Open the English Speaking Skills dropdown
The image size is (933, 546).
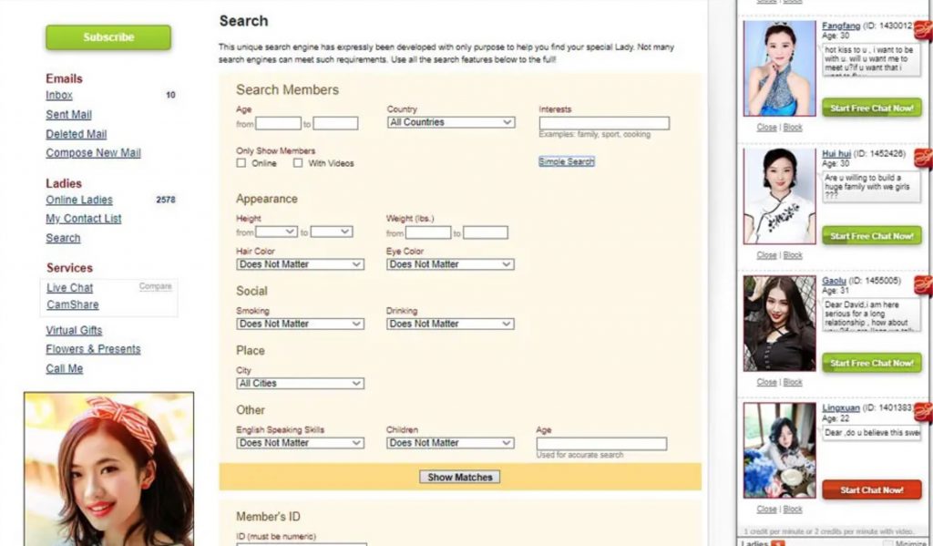(300, 443)
